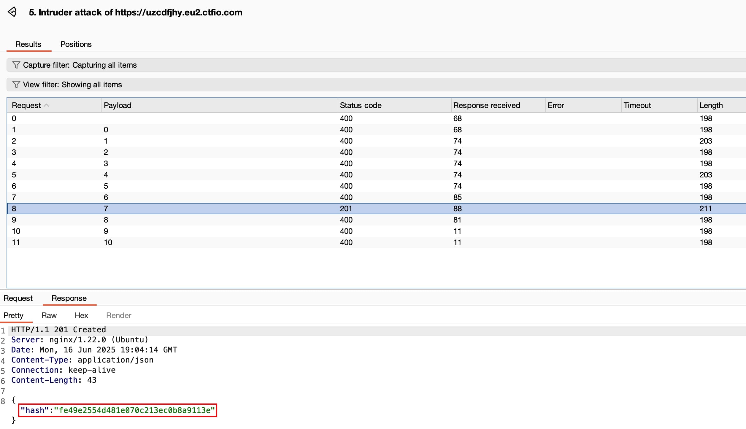Click the Response received value 85
Screen dimensions: 746x429
(457, 197)
